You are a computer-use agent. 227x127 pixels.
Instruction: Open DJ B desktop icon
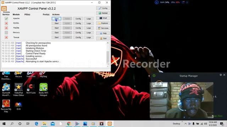tap(18, 106)
